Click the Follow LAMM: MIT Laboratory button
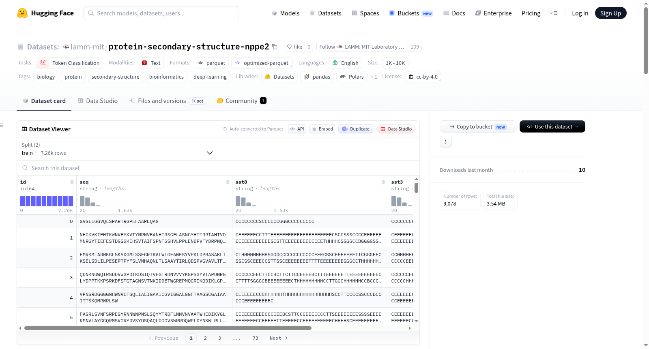Image resolution: width=649 pixels, height=349 pixels. pos(362,47)
